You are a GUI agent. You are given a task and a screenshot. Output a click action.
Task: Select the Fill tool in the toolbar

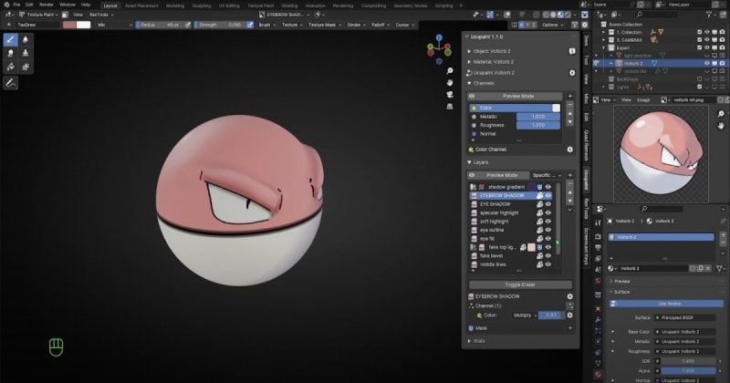click(x=10, y=66)
